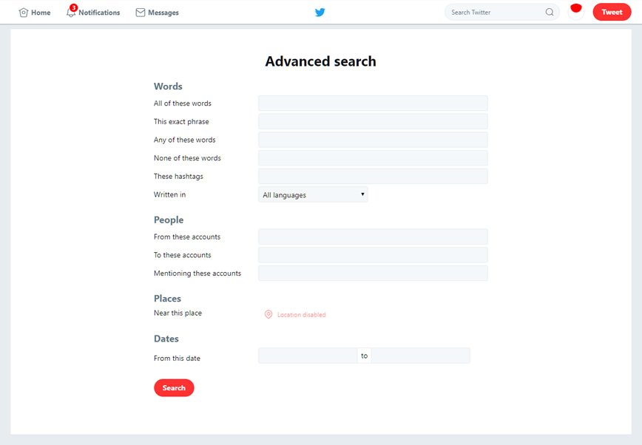Click the From these accounts field
Screen dimensions: 642x445
(x=373, y=237)
